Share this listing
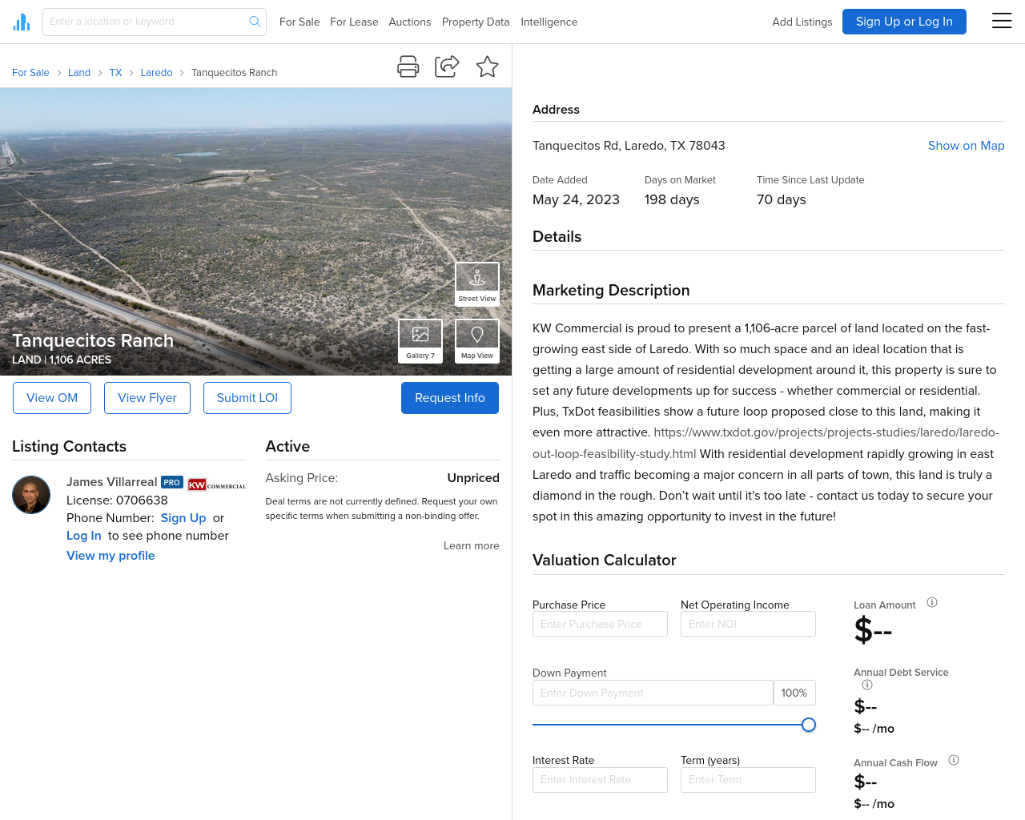1025x820 pixels. [x=447, y=66]
